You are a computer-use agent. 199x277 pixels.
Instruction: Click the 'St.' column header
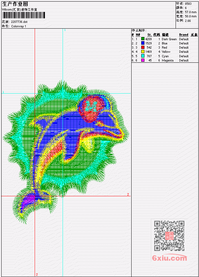click(x=150, y=35)
